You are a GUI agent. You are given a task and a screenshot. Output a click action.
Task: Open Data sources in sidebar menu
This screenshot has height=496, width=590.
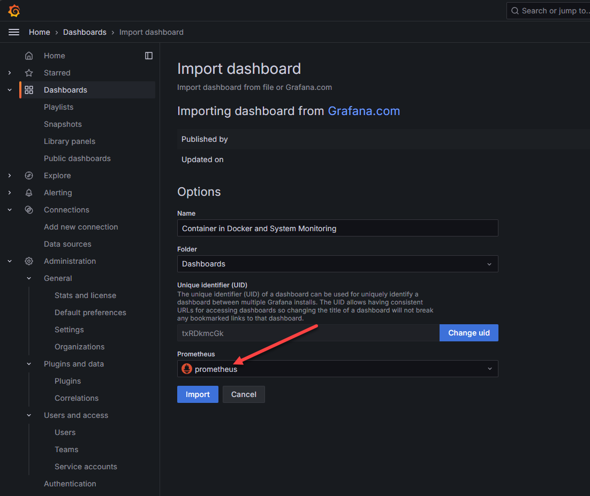[x=67, y=244]
